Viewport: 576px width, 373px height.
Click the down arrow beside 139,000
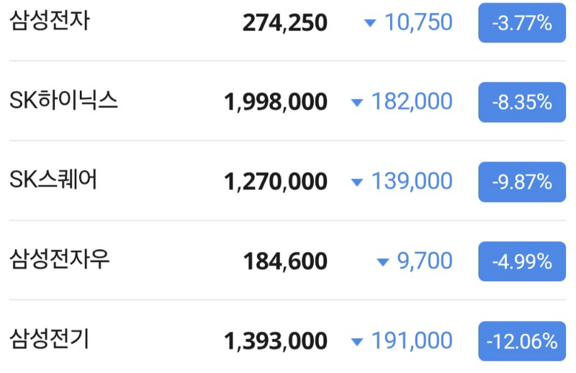point(357,182)
